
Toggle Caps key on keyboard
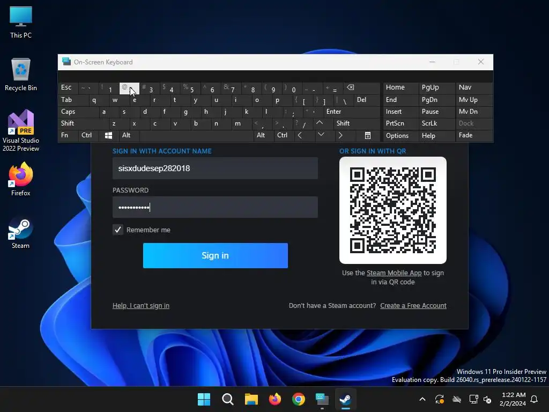tap(78, 112)
